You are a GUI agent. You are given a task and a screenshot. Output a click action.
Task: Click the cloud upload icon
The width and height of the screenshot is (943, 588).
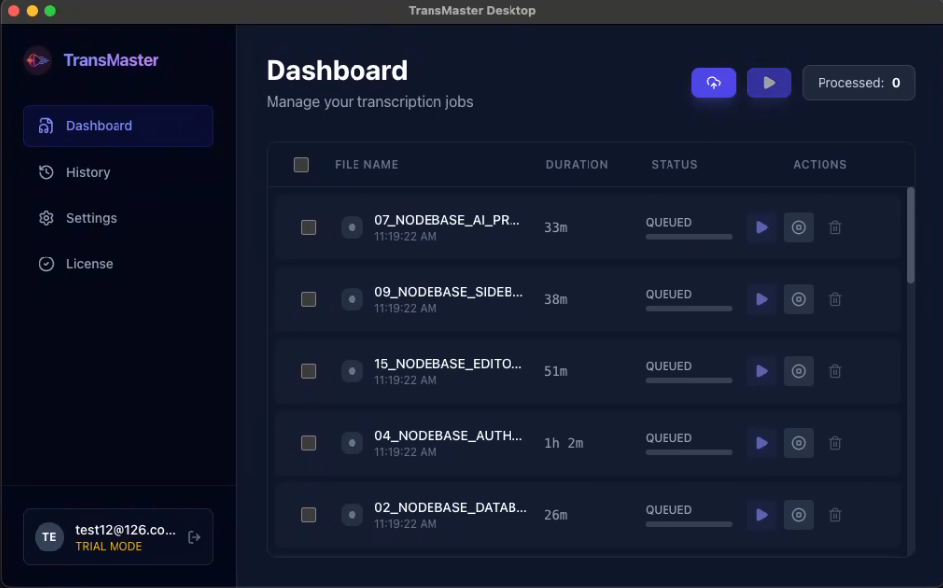[713, 82]
